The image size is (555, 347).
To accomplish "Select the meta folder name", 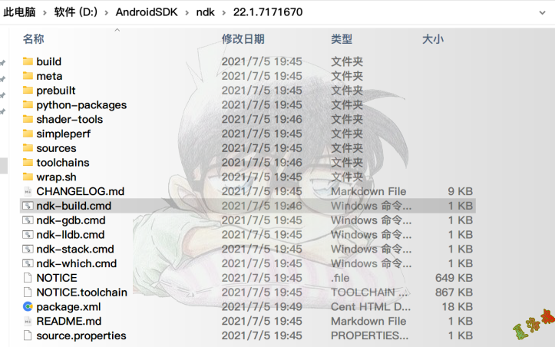I will pyautogui.click(x=49, y=76).
